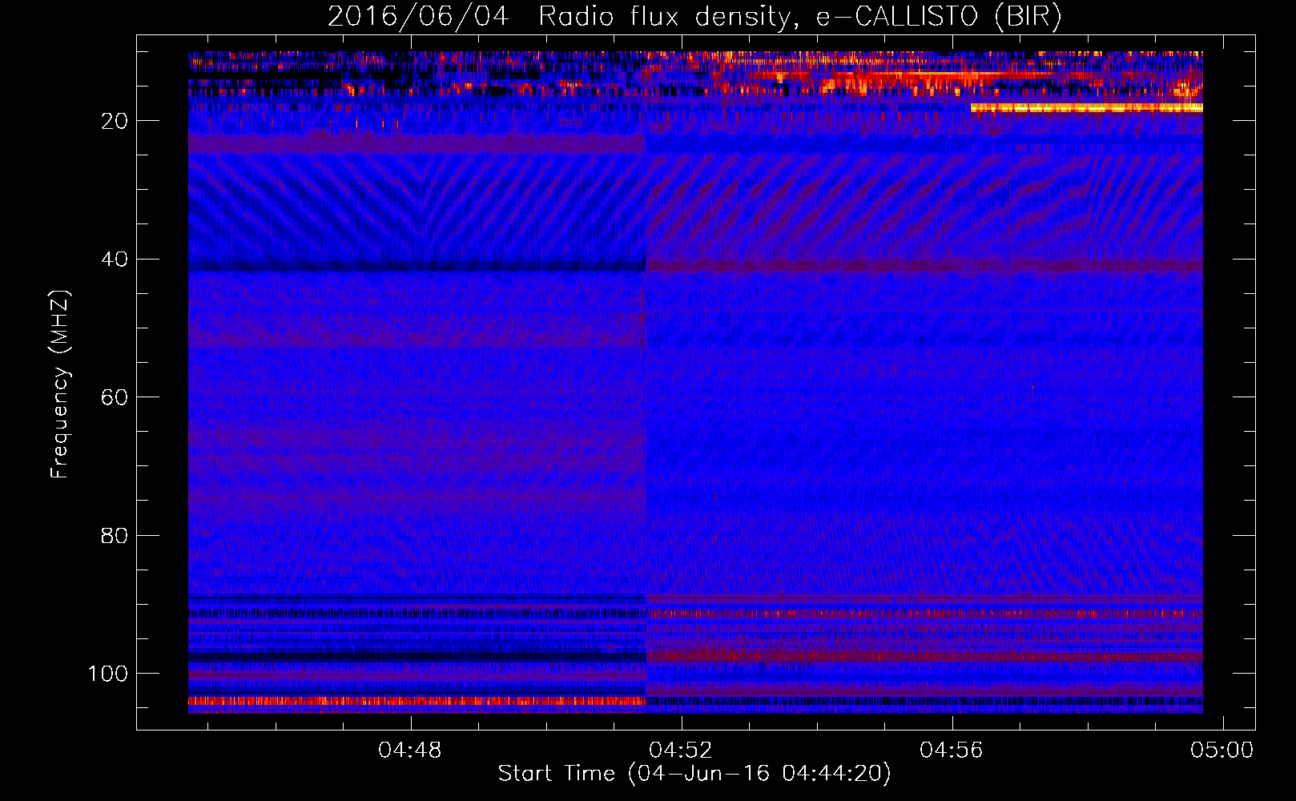This screenshot has height=801, width=1296.
Task: Click the 80 MHz frequency tick label
Action: [x=115, y=536]
